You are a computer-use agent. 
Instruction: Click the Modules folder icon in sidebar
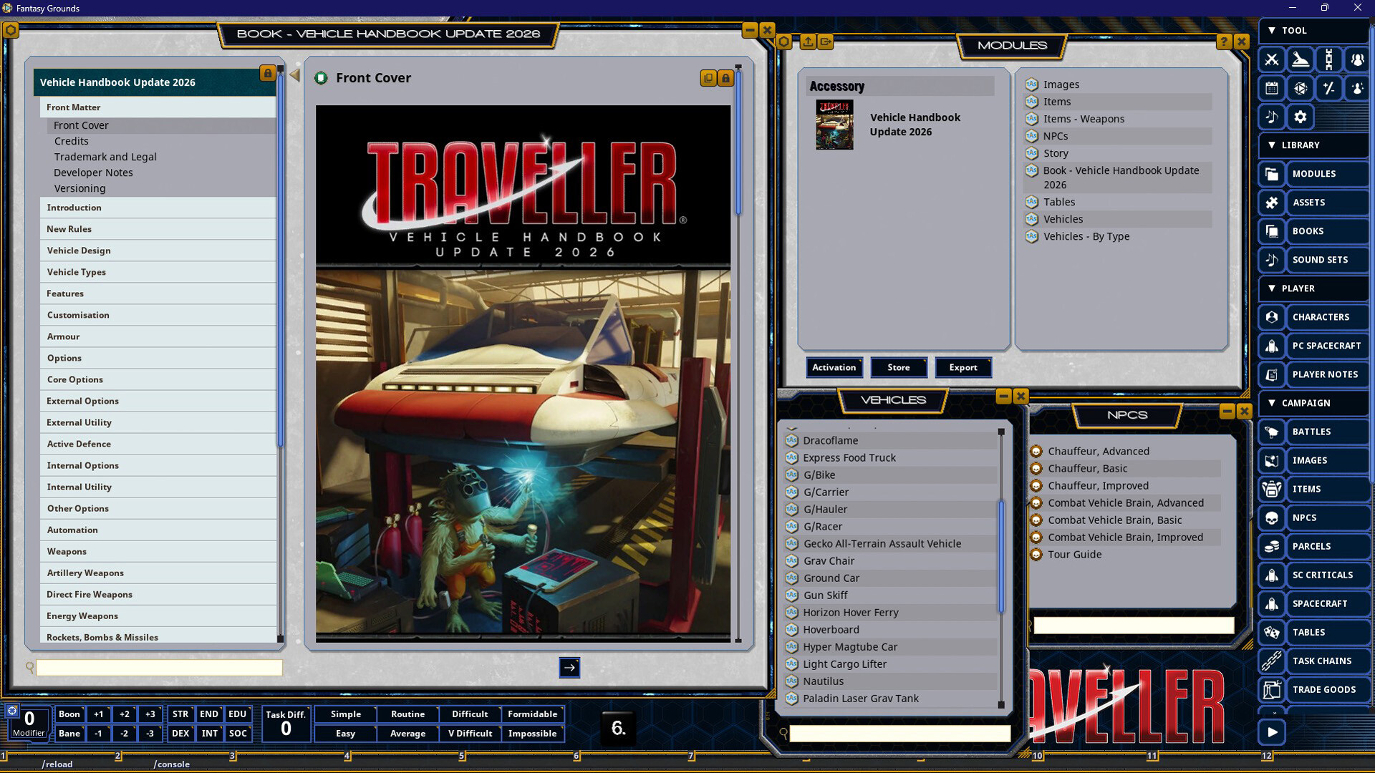coord(1272,174)
